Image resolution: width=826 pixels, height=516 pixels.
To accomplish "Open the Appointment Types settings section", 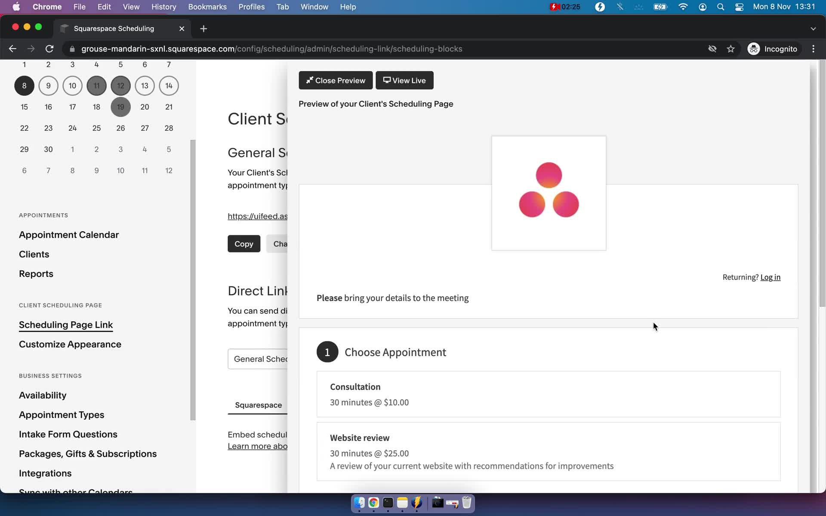I will [61, 415].
